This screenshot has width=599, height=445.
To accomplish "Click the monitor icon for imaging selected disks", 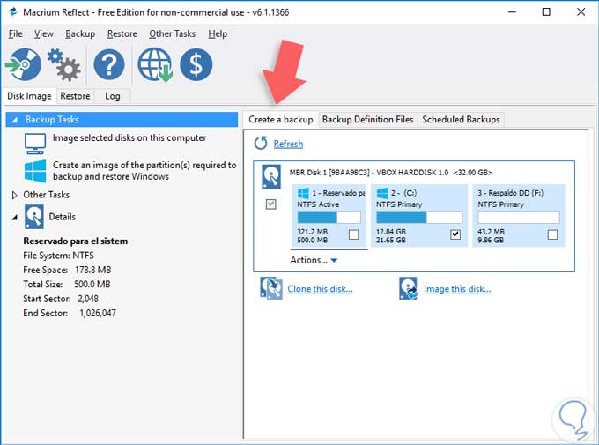I will coord(34,144).
